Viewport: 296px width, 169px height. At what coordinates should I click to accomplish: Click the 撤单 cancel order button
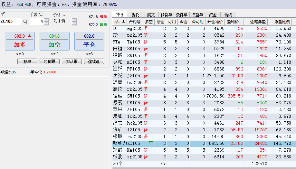click(27, 61)
